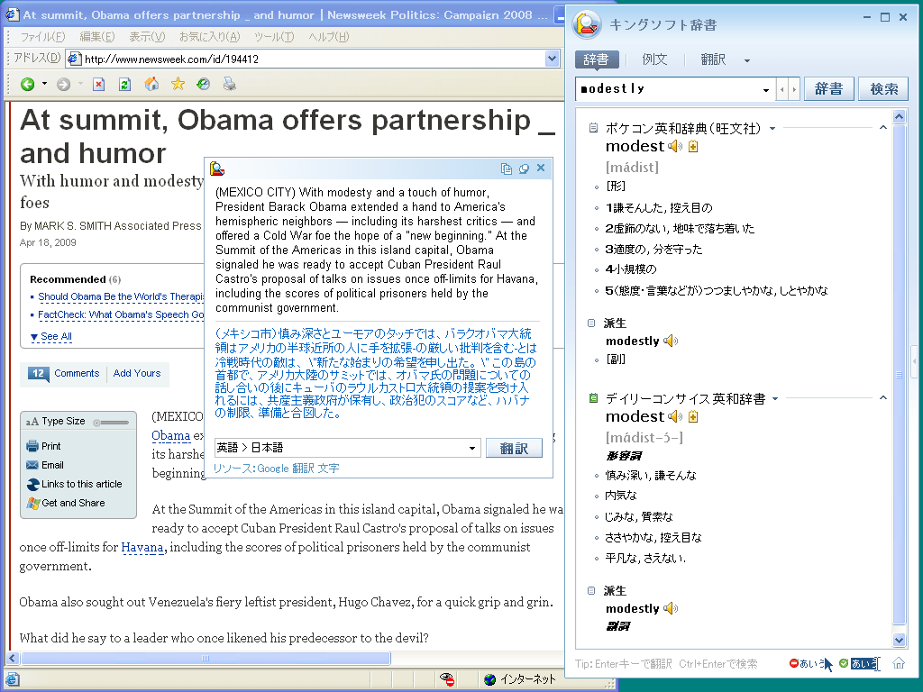
Task: Stop page loading with red X icon
Action: [99, 84]
